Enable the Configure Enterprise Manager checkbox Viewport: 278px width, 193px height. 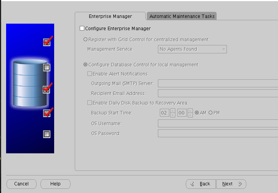[82, 28]
